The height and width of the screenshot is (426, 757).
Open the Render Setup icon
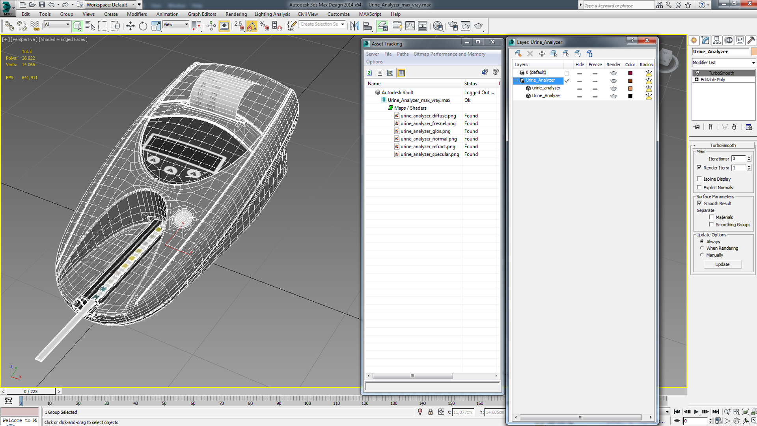coord(453,26)
